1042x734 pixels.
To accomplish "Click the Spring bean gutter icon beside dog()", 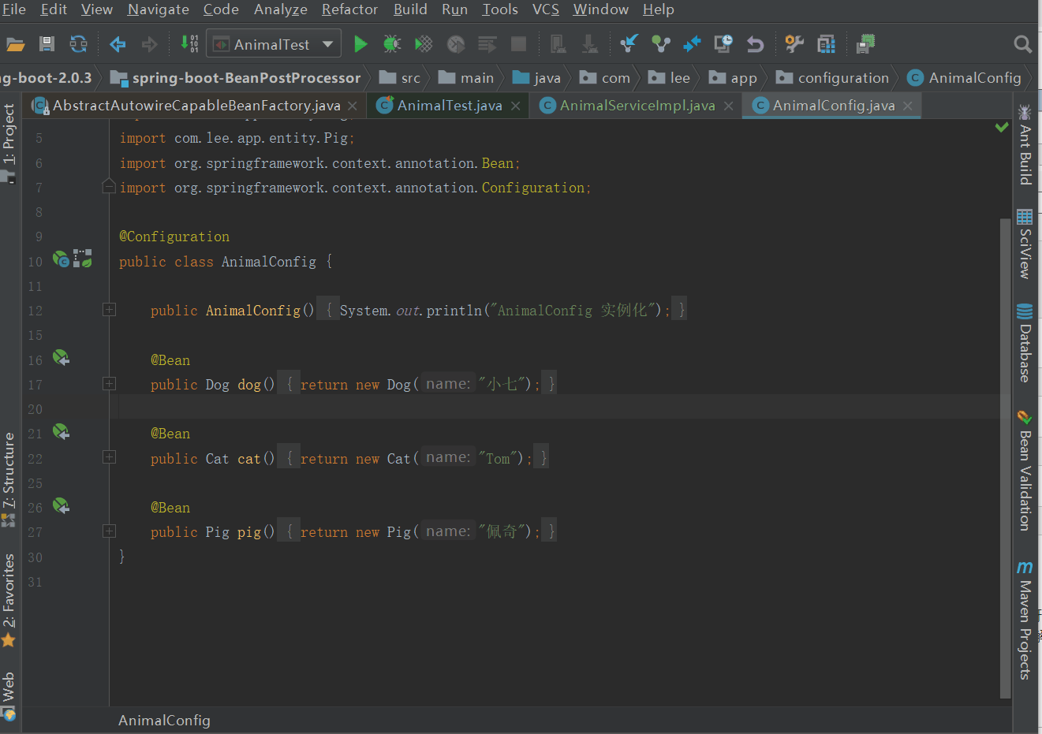I will 61,358.
